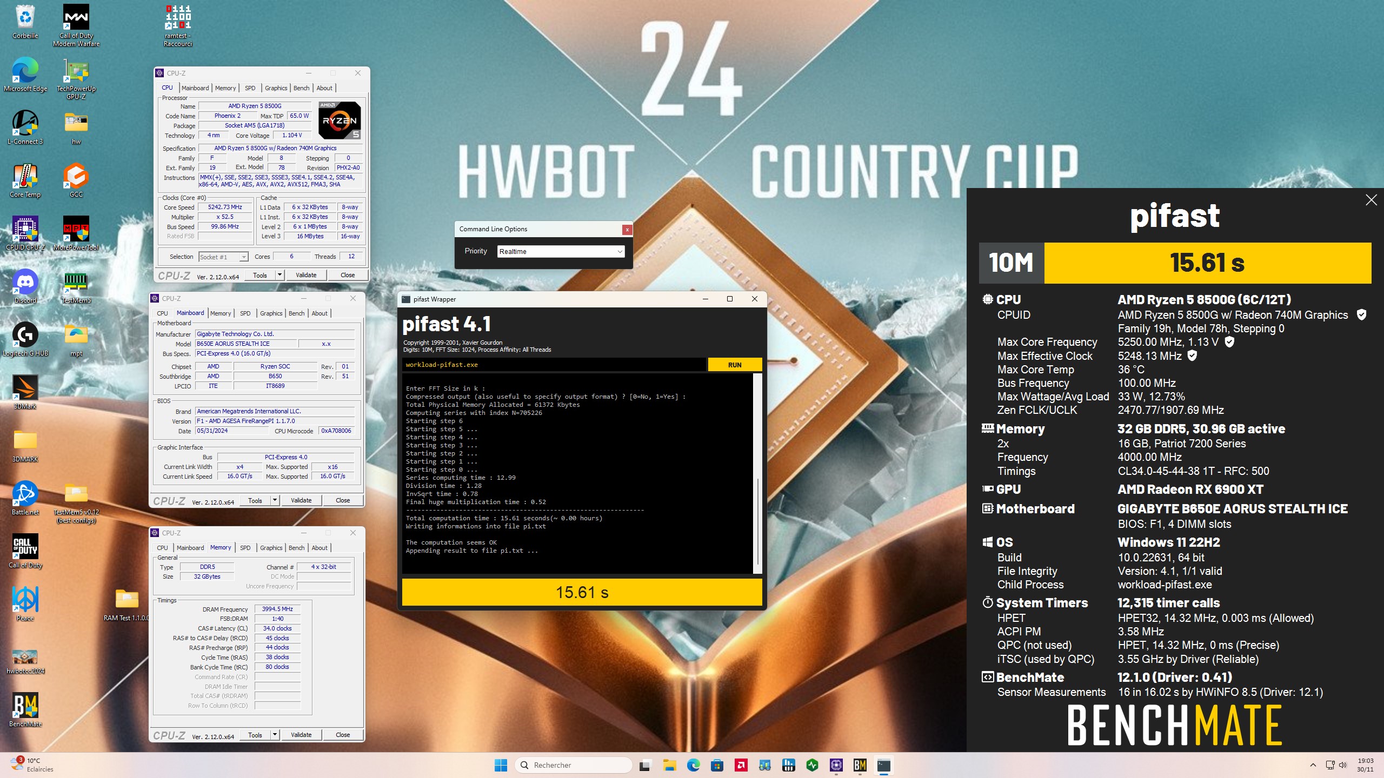1384x778 pixels.
Task: Select Bench tab in top CPU-Z window
Action: 302,88
